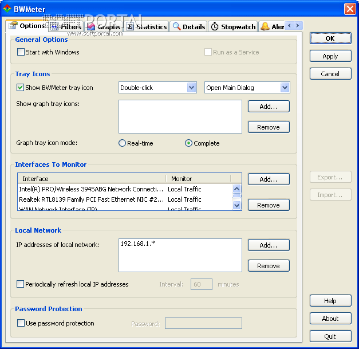Click the Options tab icon

pyautogui.click(x=13, y=25)
